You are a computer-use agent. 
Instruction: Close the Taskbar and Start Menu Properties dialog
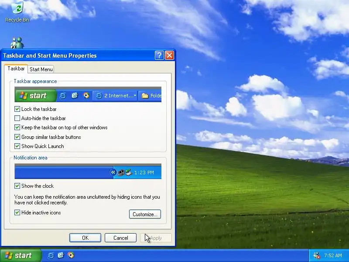169,55
